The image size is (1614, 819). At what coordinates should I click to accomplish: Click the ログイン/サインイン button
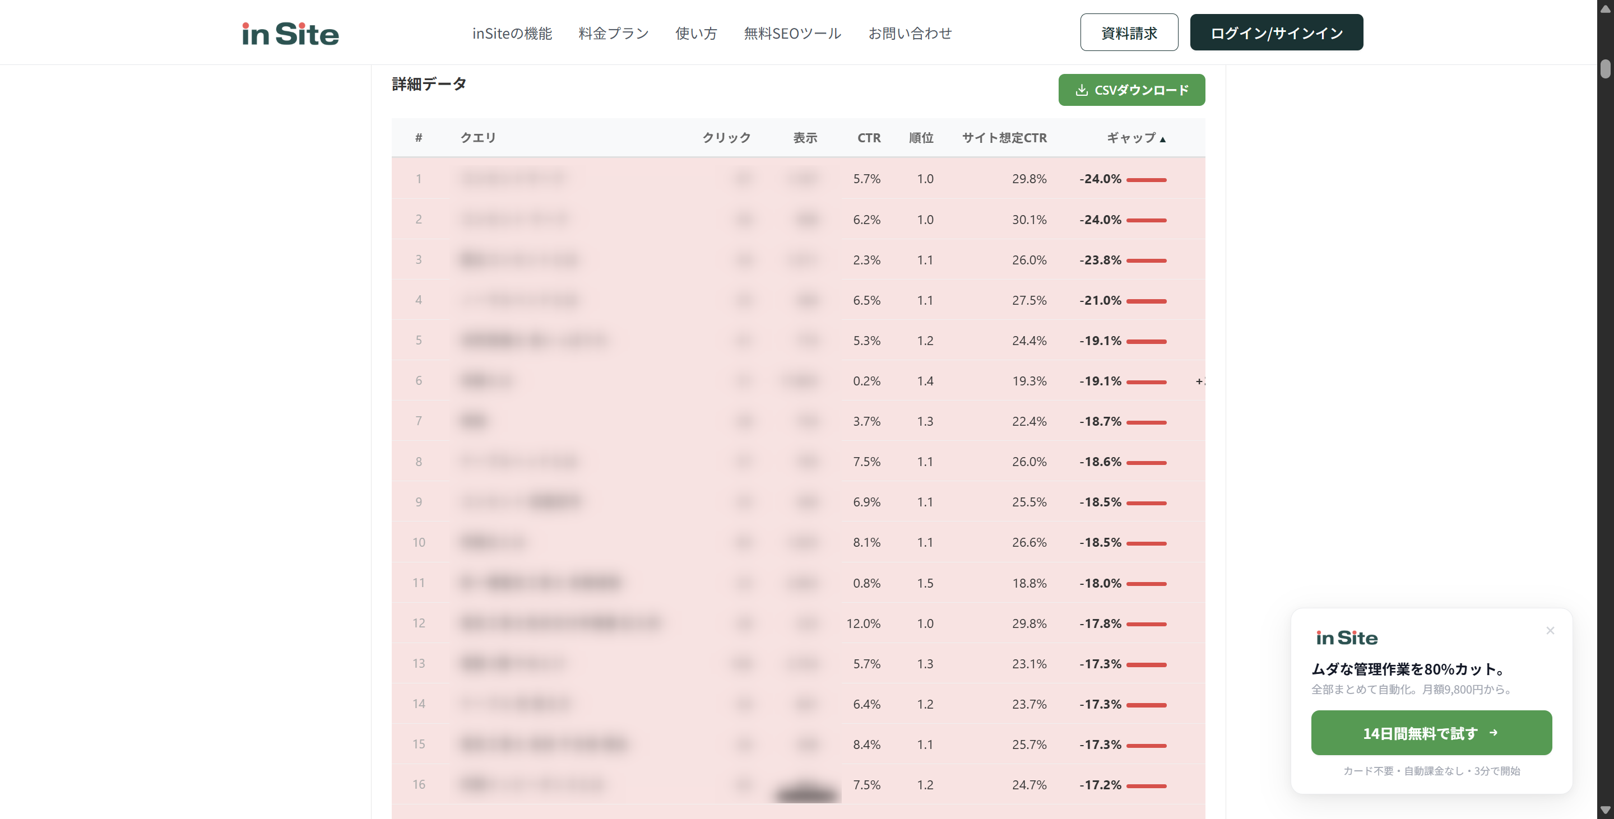[x=1276, y=32]
